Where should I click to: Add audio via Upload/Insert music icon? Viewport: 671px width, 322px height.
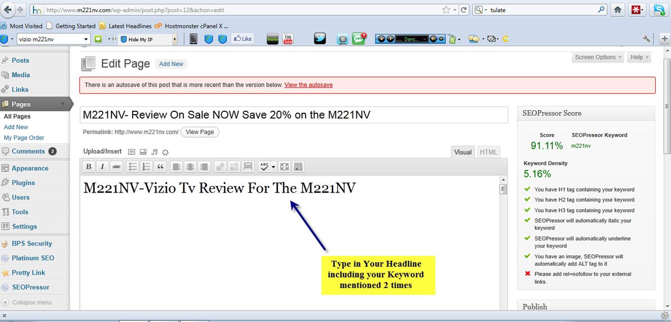(154, 152)
